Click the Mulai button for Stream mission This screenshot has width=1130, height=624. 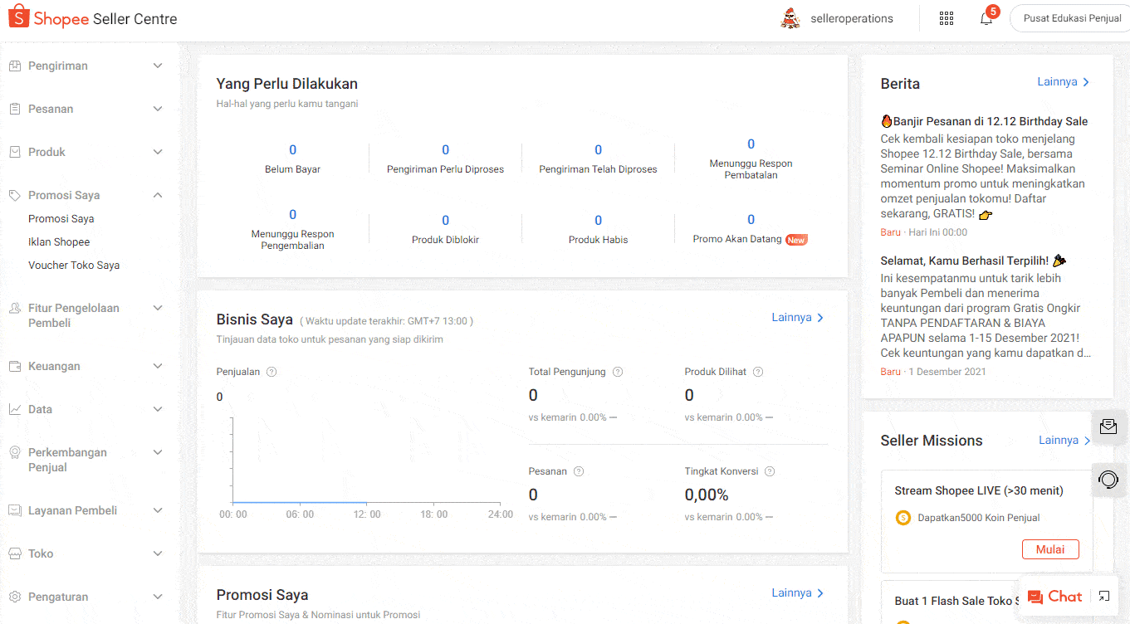tap(1049, 549)
